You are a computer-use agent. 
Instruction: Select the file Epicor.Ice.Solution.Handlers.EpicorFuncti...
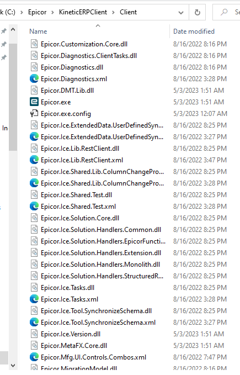(103, 241)
